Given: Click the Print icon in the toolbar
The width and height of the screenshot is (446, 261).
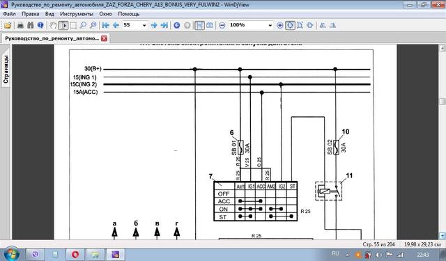Looking at the screenshot, I should (x=20, y=26).
